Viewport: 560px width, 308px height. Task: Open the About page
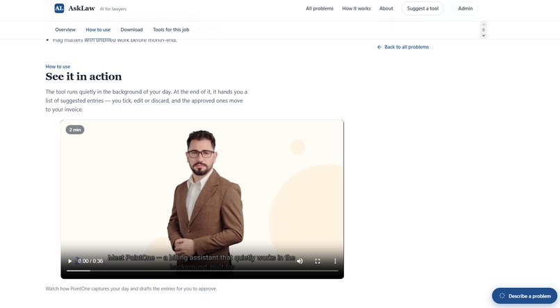click(386, 8)
